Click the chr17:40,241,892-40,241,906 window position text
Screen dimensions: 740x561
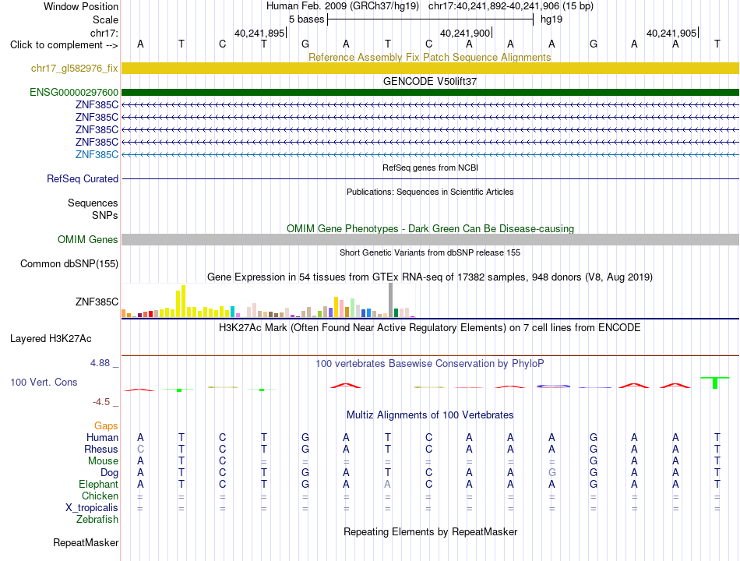511,6
